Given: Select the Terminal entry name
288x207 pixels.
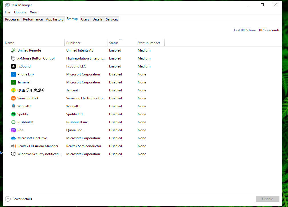Looking at the screenshot, I should point(24,82).
